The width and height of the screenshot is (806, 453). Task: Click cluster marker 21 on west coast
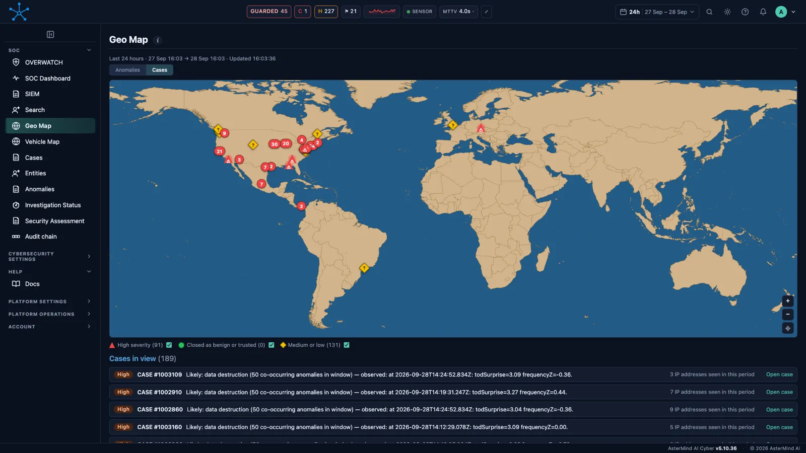(x=219, y=151)
